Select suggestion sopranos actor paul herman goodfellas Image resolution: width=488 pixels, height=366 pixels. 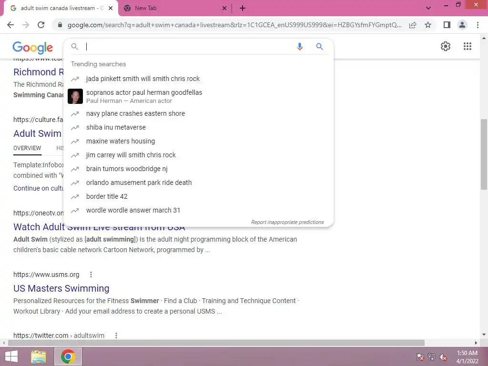[x=198, y=96]
